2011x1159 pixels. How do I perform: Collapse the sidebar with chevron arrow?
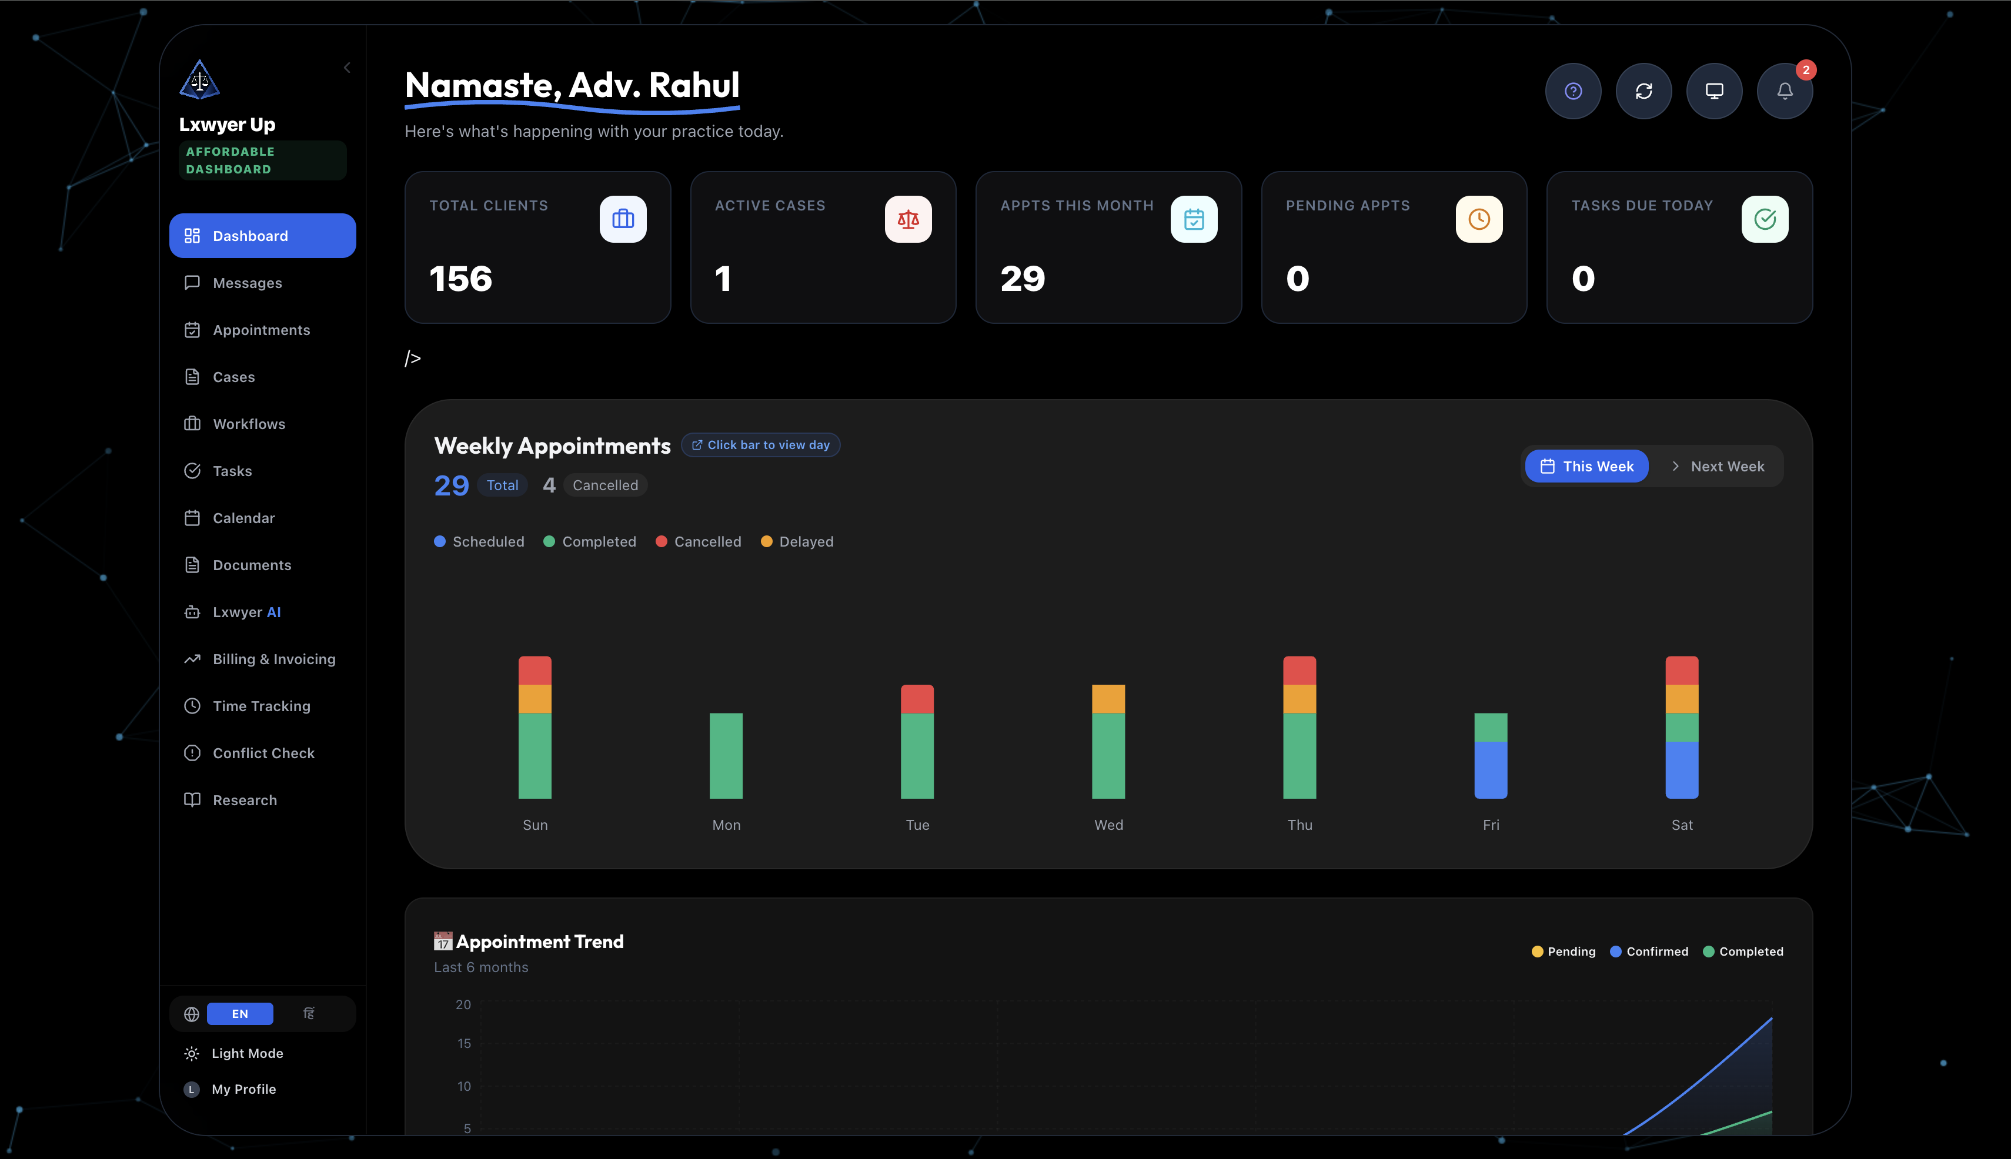click(348, 68)
